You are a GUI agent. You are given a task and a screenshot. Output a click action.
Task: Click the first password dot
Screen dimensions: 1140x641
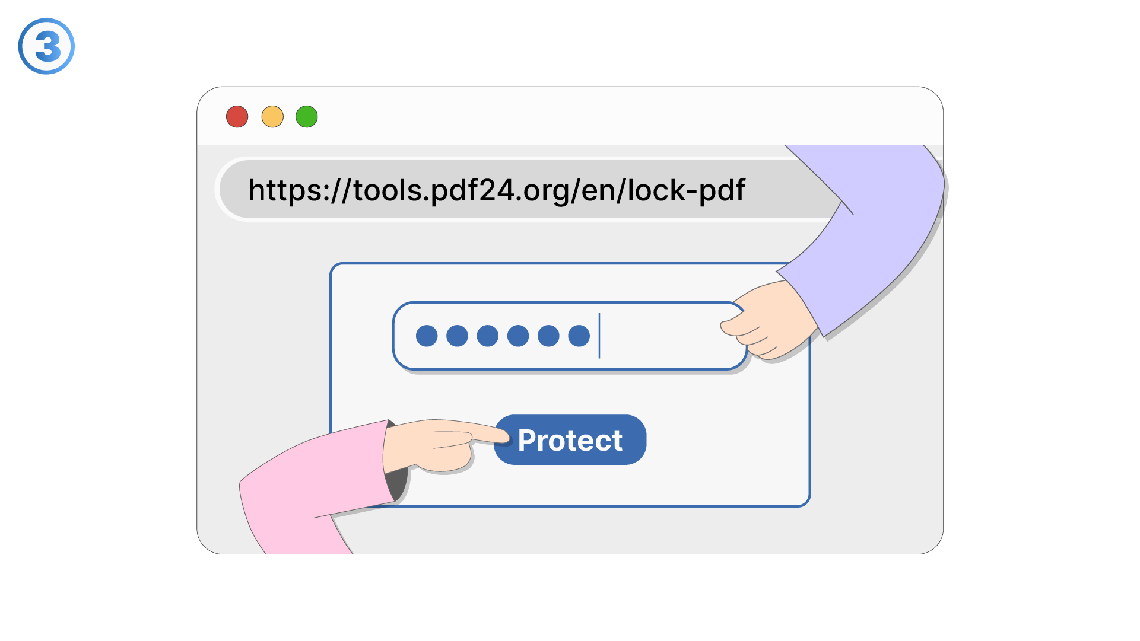(427, 336)
